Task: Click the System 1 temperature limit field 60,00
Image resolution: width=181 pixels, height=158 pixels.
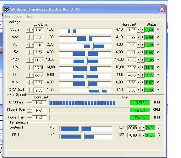Action: pos(132,128)
